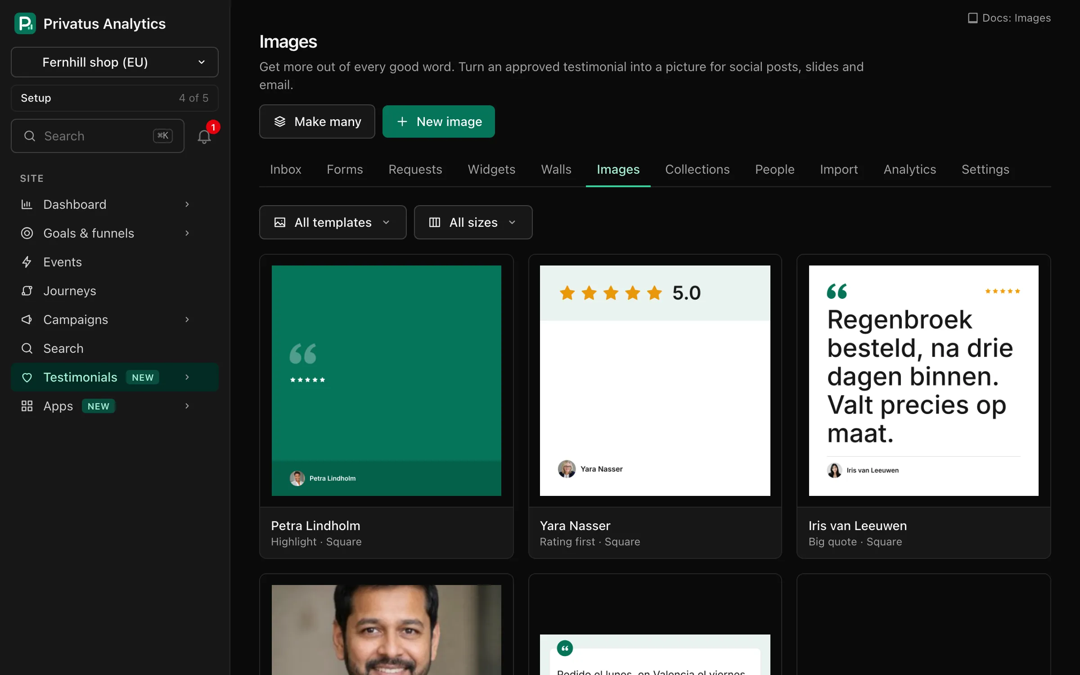Open the All sizes dropdown arrow
This screenshot has width=1080, height=675.
point(512,222)
